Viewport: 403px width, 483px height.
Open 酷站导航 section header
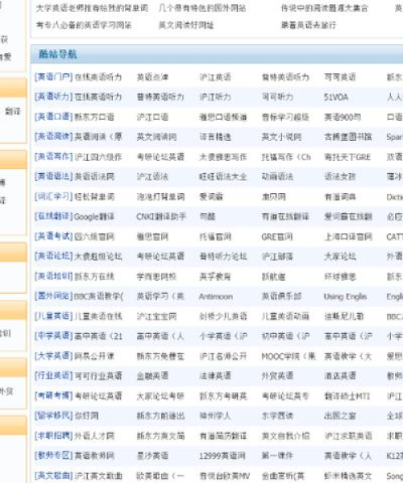point(57,55)
